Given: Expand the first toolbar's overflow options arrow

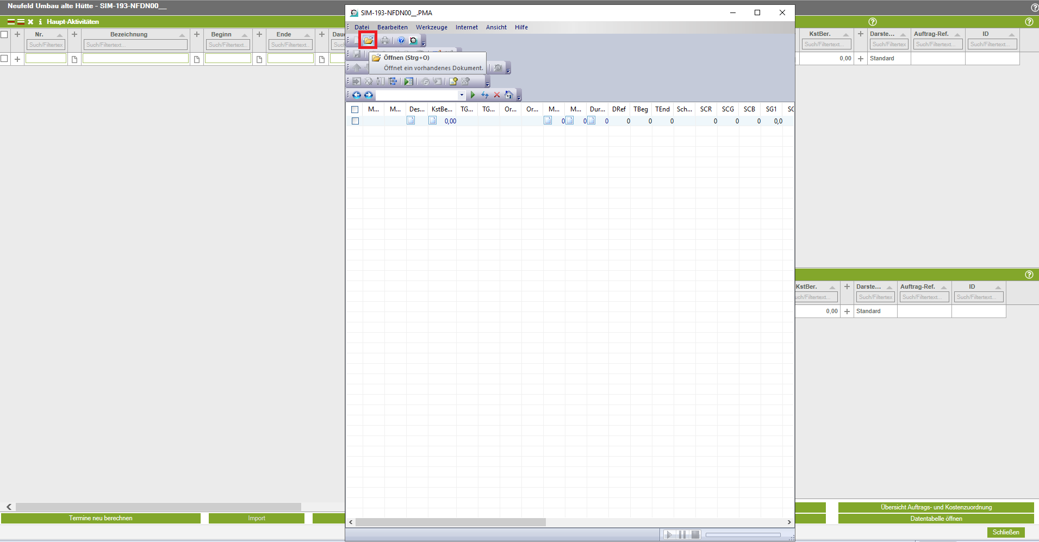Looking at the screenshot, I should pyautogui.click(x=424, y=42).
